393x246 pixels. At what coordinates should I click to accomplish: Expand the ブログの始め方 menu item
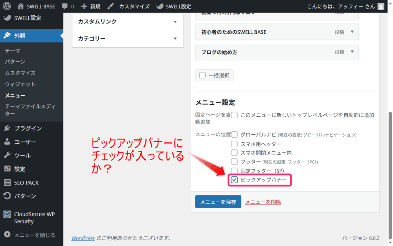point(352,52)
